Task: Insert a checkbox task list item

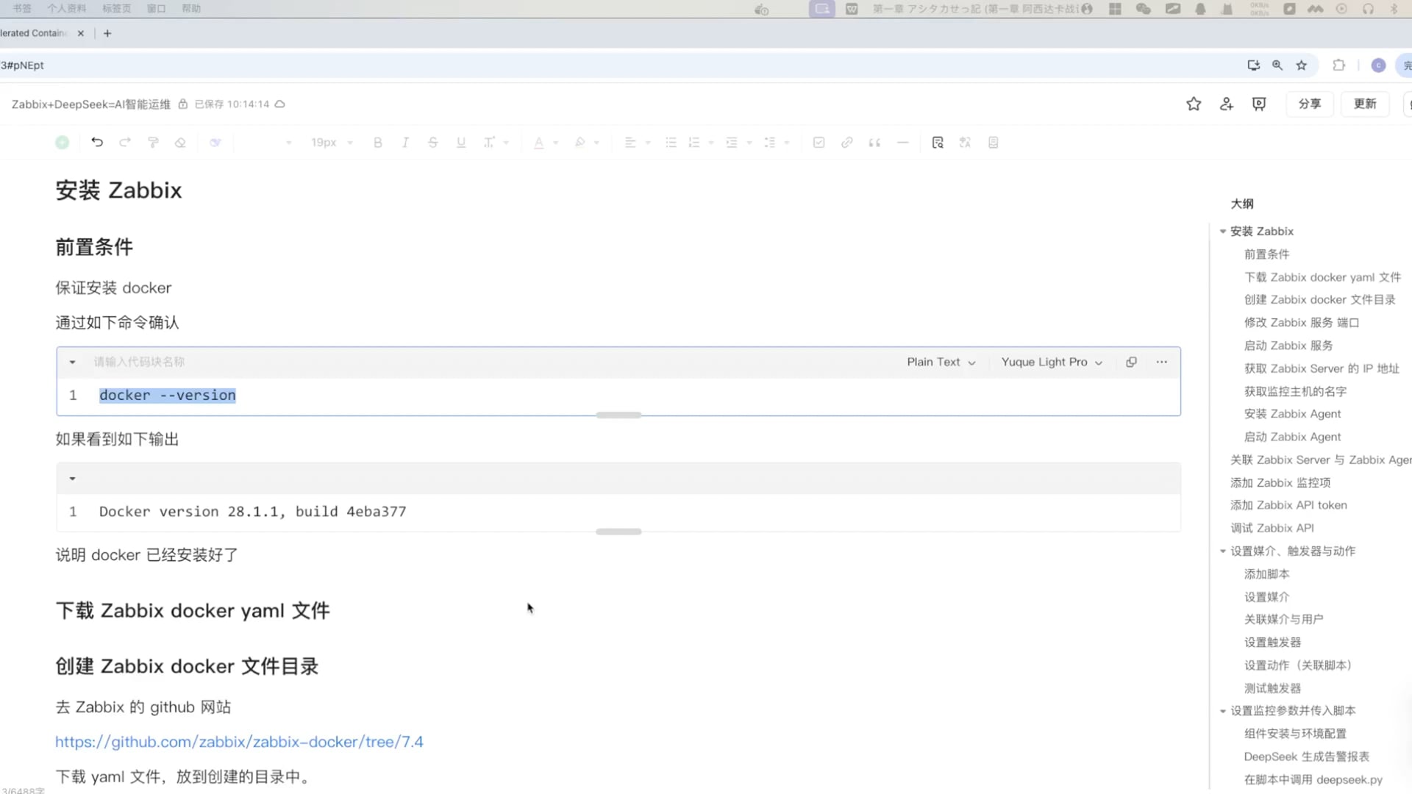Action: [x=819, y=143]
